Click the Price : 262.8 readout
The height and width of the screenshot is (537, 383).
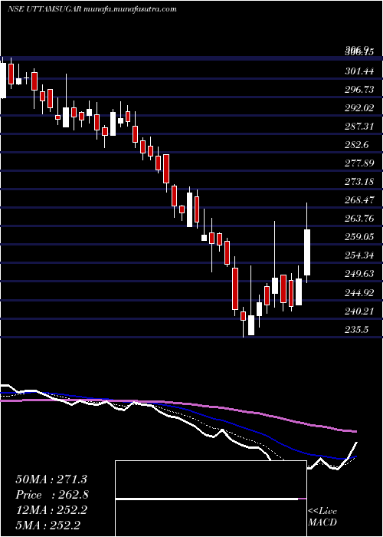(52, 495)
